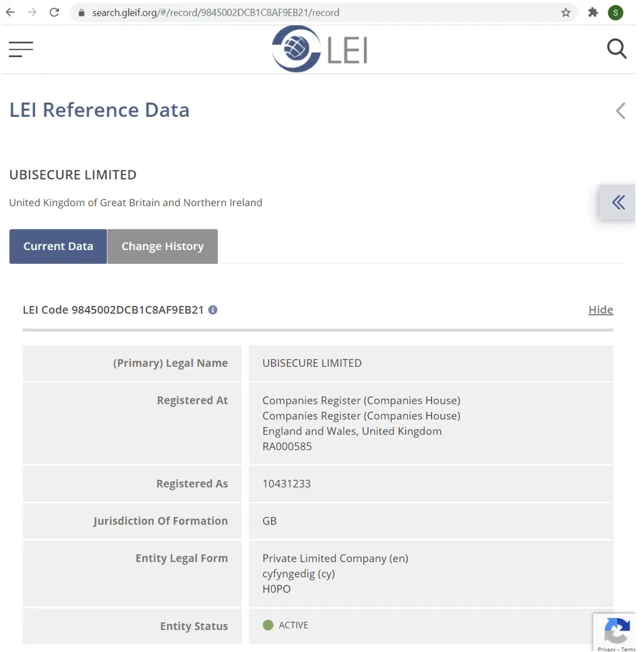The image size is (641, 652).
Task: Click 'Private Limited Company (en)' text
Action: point(335,558)
